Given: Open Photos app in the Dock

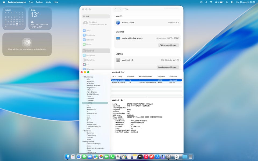Looking at the screenshot, I should pos(101,156).
